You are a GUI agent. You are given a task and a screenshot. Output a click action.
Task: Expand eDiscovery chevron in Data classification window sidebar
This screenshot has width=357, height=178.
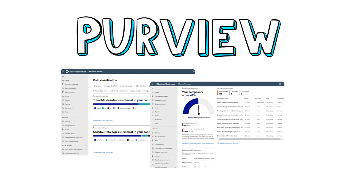pos(86,146)
